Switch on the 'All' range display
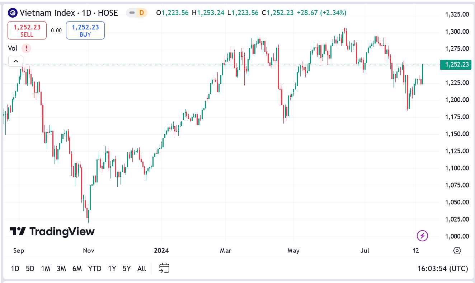Image resolution: width=475 pixels, height=283 pixels. coord(141,268)
